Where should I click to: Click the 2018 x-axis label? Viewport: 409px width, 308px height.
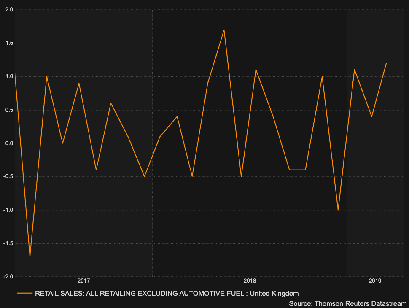point(250,281)
